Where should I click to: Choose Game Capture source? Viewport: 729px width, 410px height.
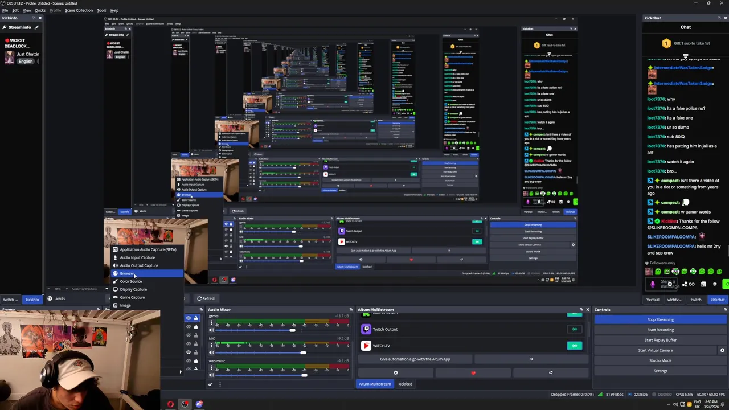[147, 297]
